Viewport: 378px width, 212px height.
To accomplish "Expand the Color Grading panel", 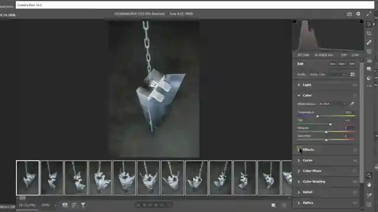I will pyautogui.click(x=299, y=181).
